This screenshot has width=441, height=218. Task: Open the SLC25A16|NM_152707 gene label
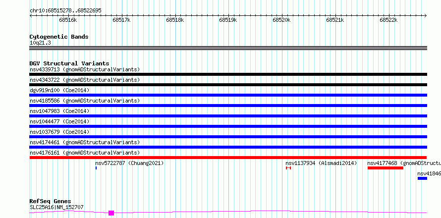pyautogui.click(x=56, y=208)
